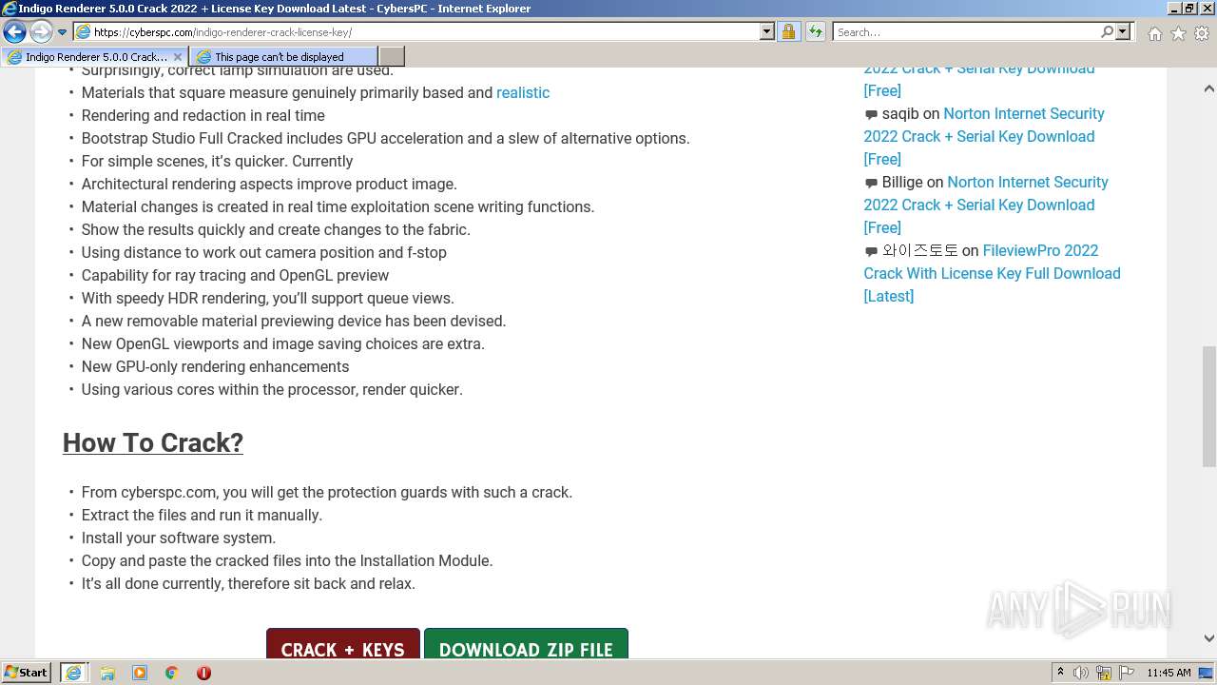Viewport: 1217px width, 685px height.
Task: Switch to 'This page can't be displayed' tab
Action: tap(282, 57)
